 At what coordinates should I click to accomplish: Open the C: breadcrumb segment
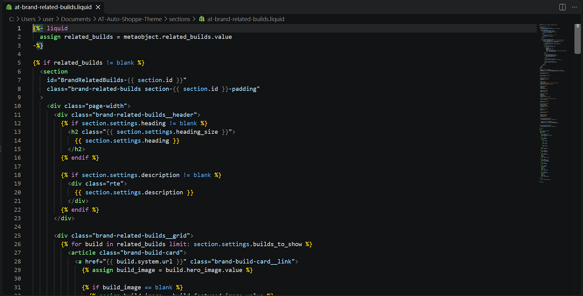(12, 19)
